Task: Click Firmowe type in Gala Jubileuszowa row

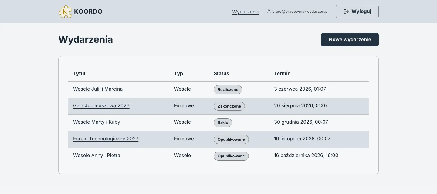Action: tap(184, 105)
